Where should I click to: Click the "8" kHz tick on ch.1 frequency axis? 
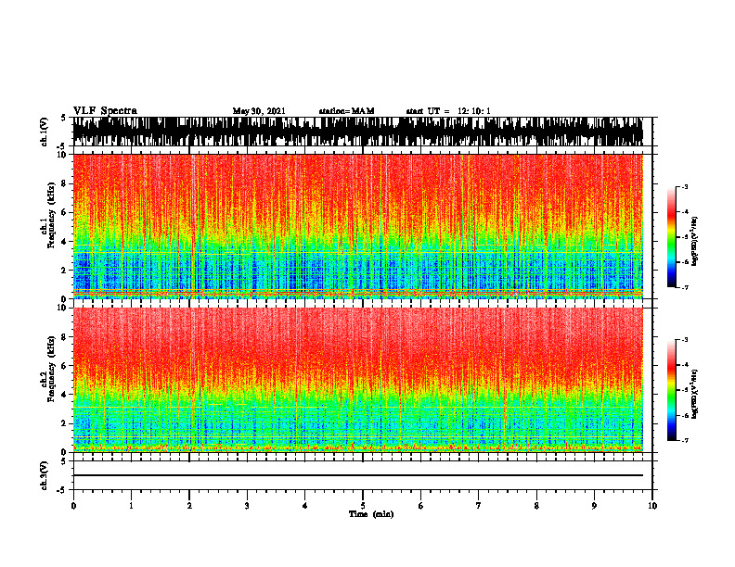(x=65, y=183)
